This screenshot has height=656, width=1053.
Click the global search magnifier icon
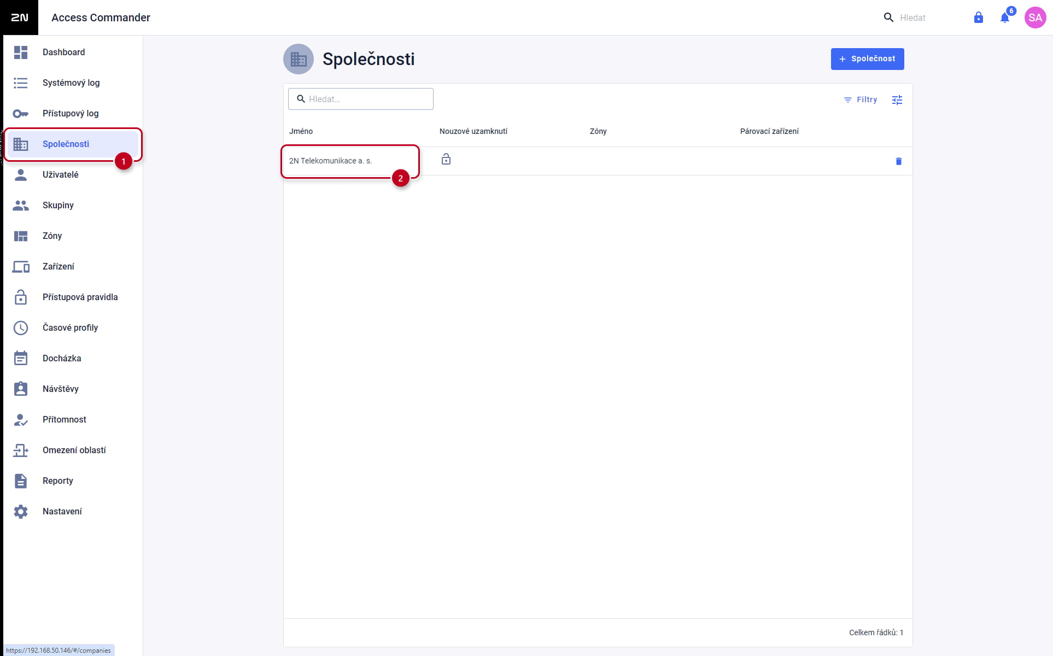click(889, 17)
